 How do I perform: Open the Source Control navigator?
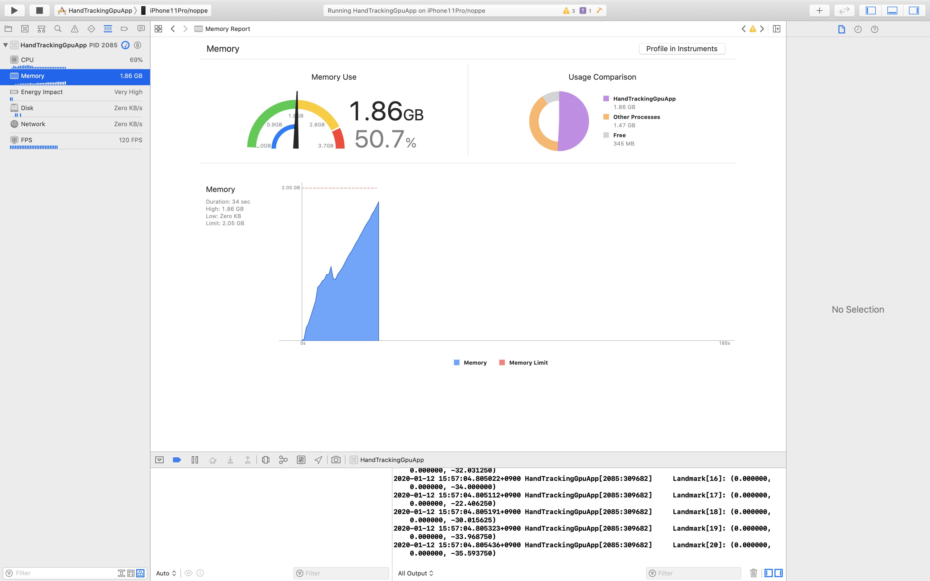(25, 29)
